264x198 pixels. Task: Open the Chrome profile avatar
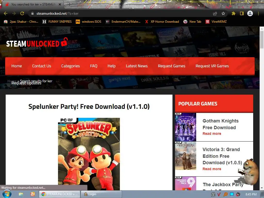[x=250, y=13]
